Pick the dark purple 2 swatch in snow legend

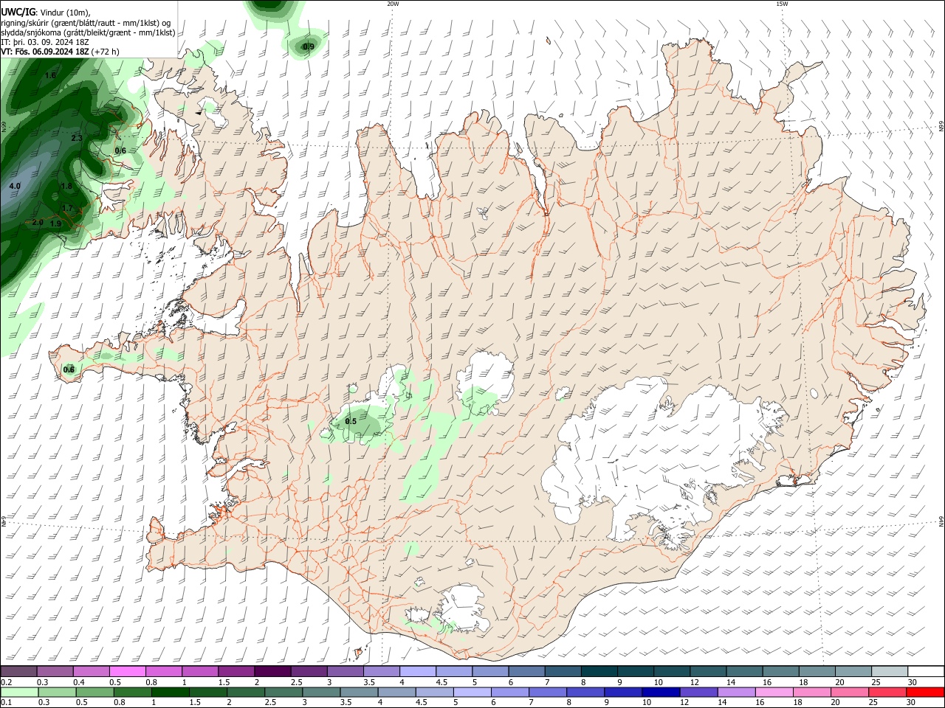click(272, 671)
